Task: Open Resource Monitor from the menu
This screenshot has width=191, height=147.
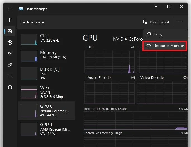Action: (165, 46)
